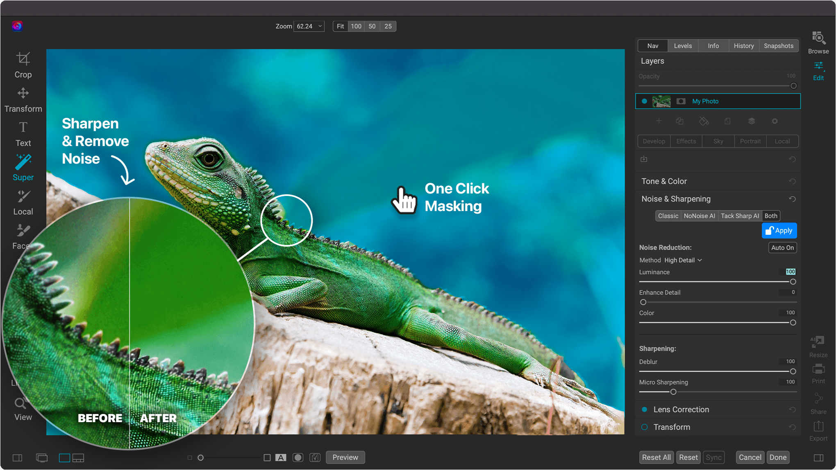This screenshot has height=470, width=836.
Task: Open the Portrait edits tab
Action: tap(750, 141)
